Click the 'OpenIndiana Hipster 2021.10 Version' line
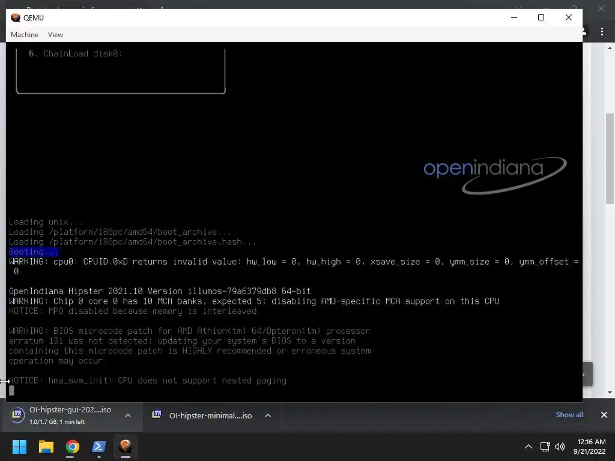Image resolution: width=615 pixels, height=461 pixels. coord(160,291)
